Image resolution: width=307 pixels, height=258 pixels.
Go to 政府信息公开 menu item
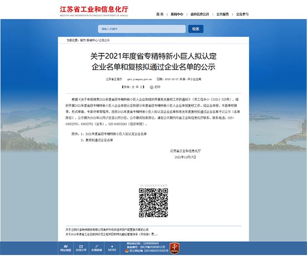[199, 14]
